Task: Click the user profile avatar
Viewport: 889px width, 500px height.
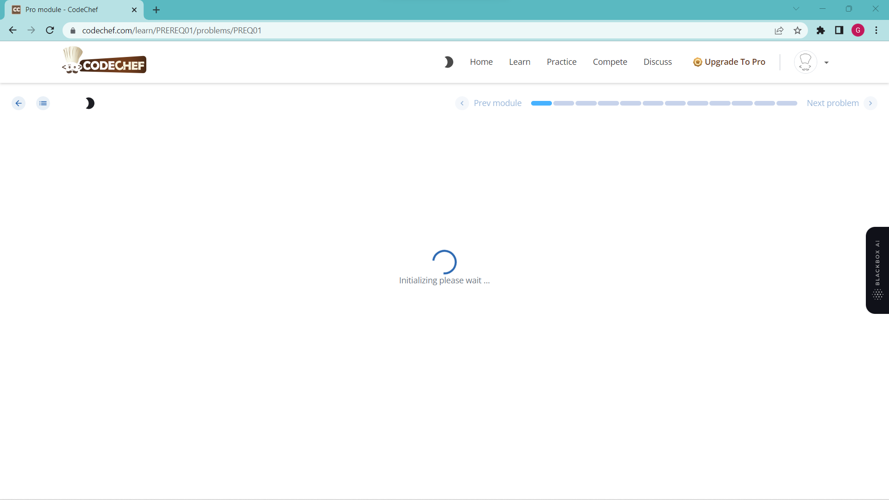Action: pyautogui.click(x=805, y=62)
